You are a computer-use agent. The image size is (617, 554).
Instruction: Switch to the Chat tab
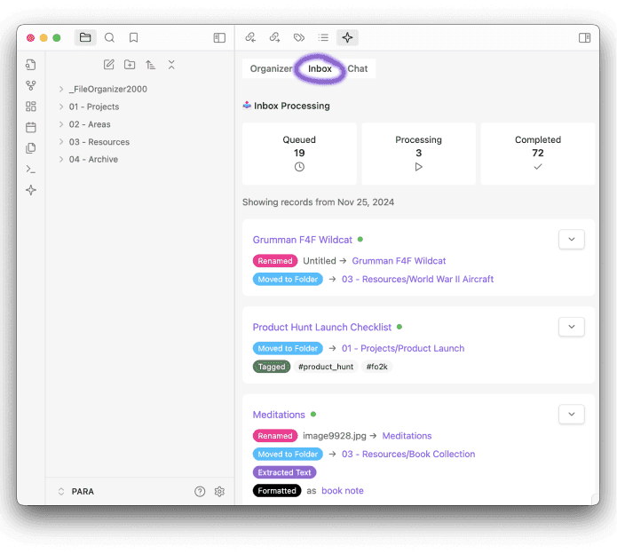[x=357, y=69]
